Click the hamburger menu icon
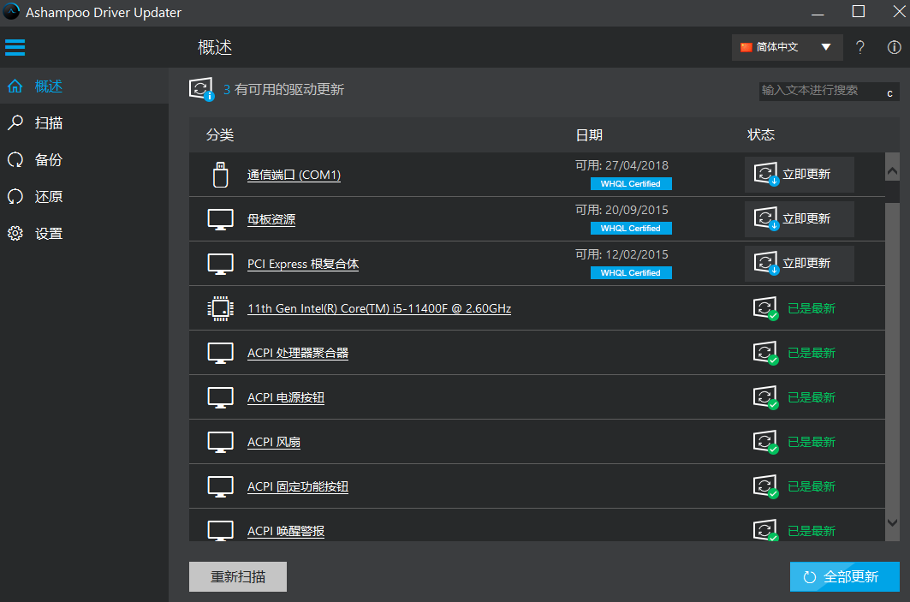 (15, 47)
